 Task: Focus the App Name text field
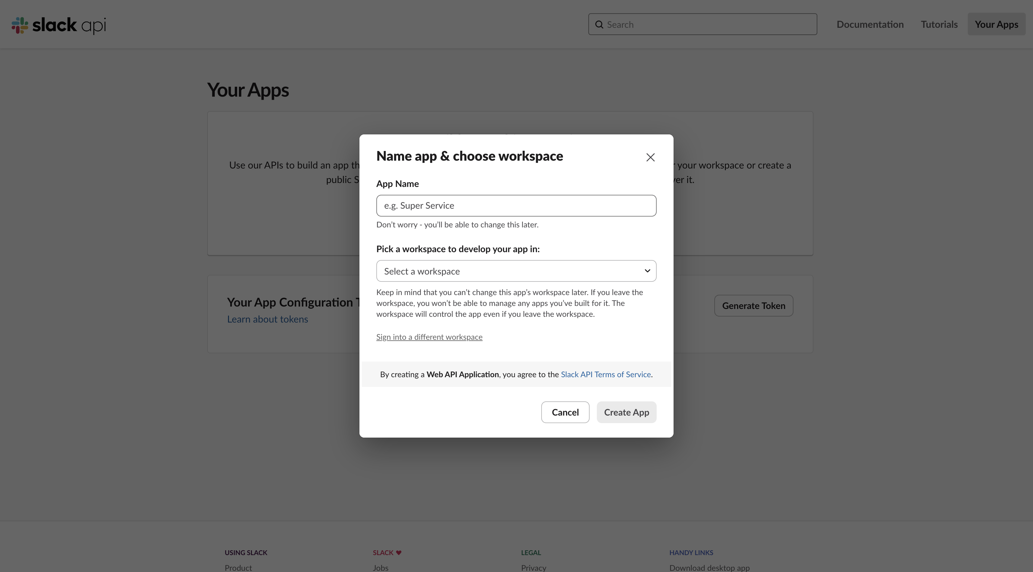point(516,206)
